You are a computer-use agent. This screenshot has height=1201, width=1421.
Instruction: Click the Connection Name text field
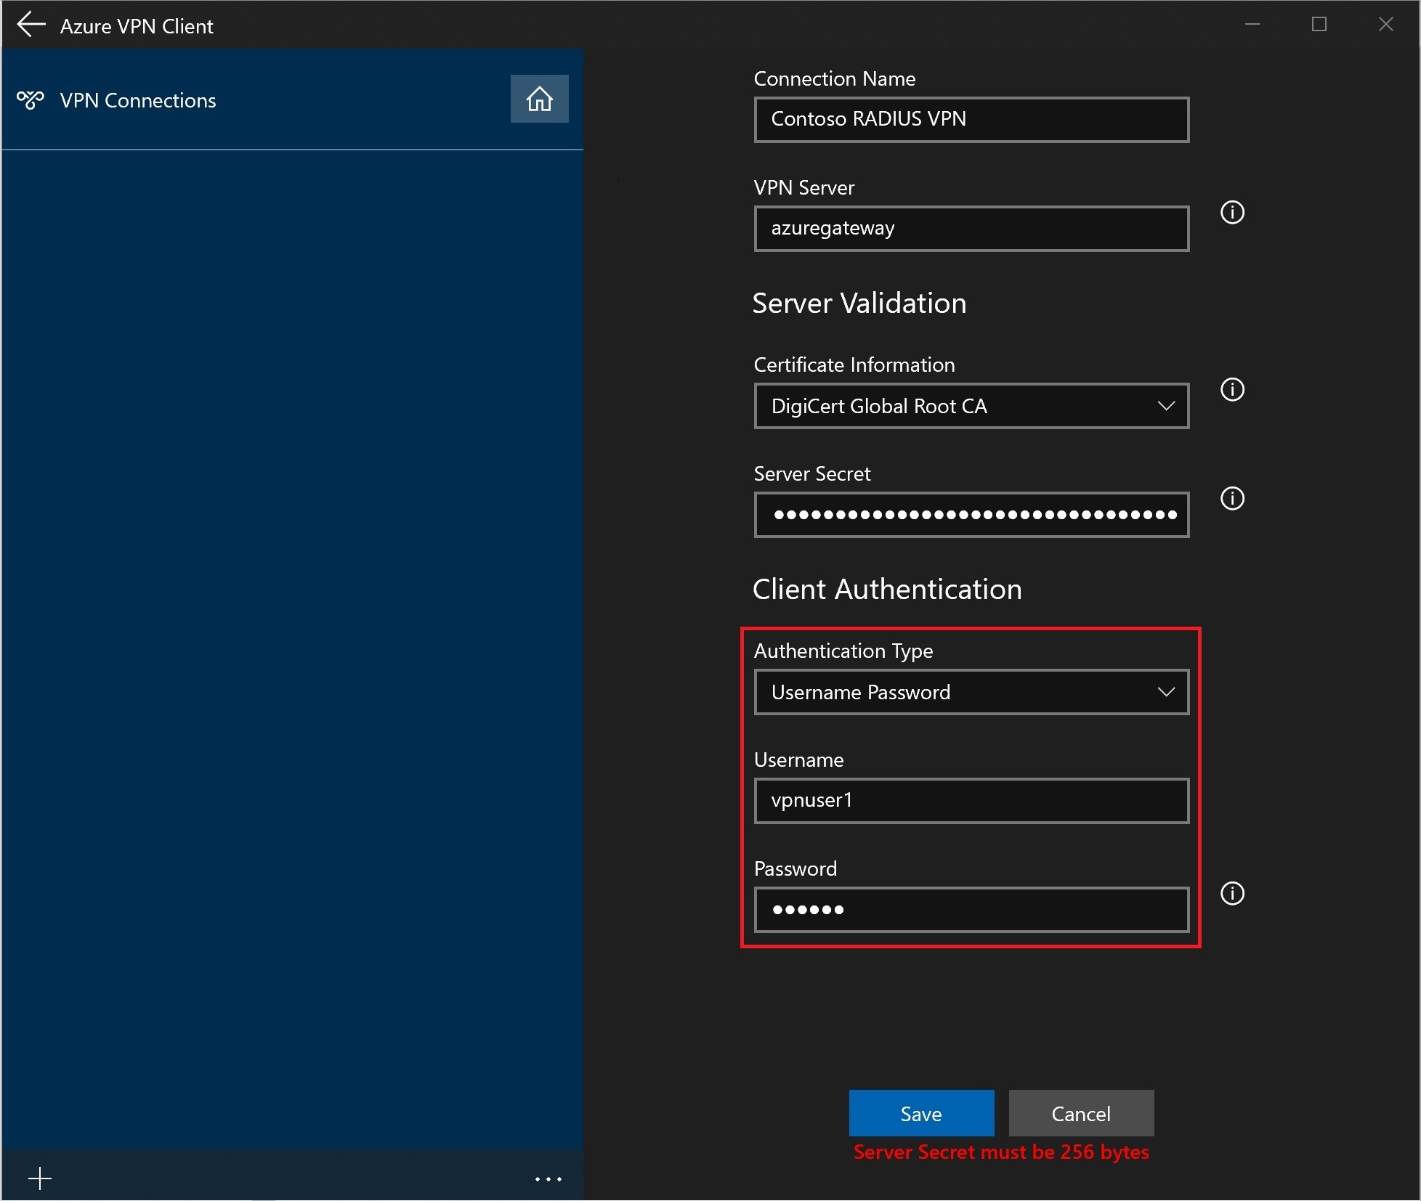971,119
